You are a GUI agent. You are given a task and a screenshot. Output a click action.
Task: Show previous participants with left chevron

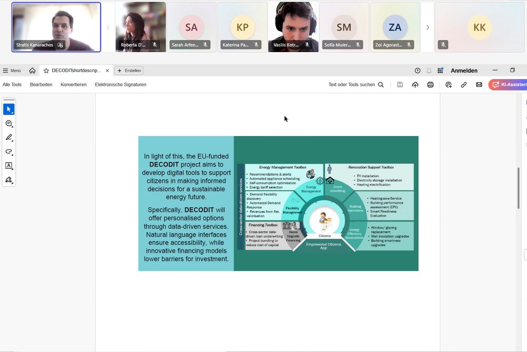click(108, 27)
